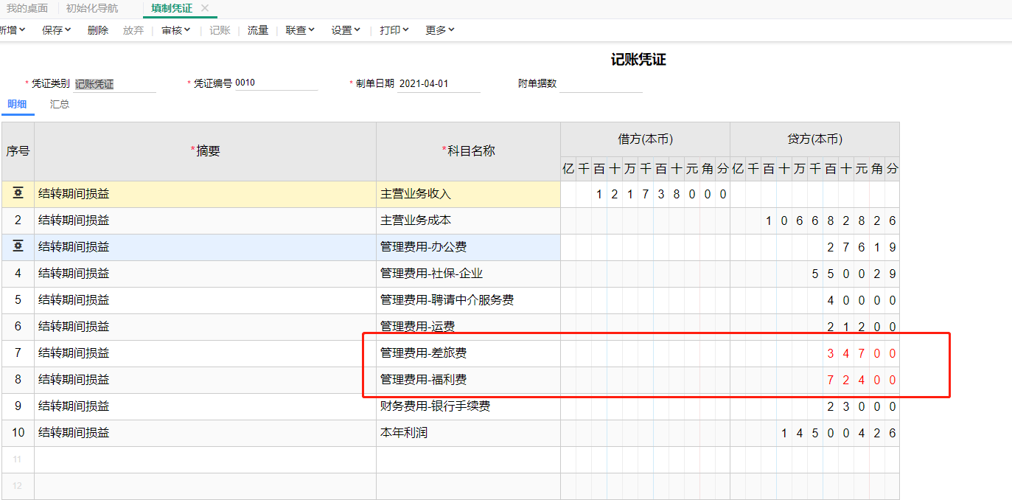Show the 汇总 sub-tab
1012x500 pixels.
click(x=60, y=104)
